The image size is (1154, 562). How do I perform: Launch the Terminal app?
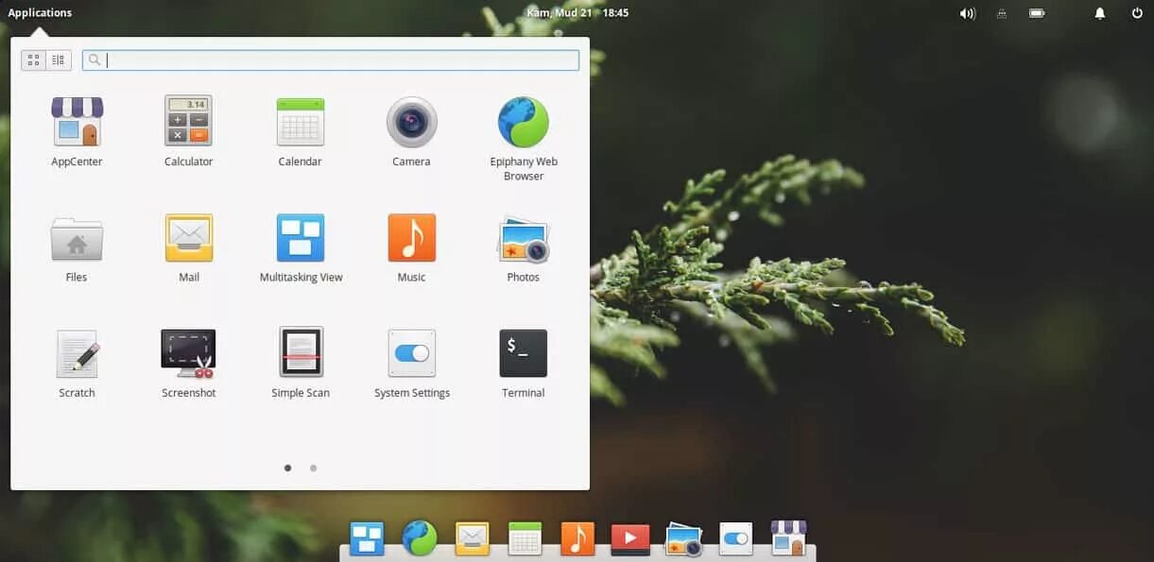click(x=524, y=363)
